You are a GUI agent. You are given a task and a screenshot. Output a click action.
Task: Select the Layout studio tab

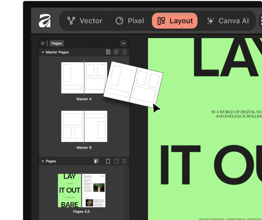click(175, 21)
